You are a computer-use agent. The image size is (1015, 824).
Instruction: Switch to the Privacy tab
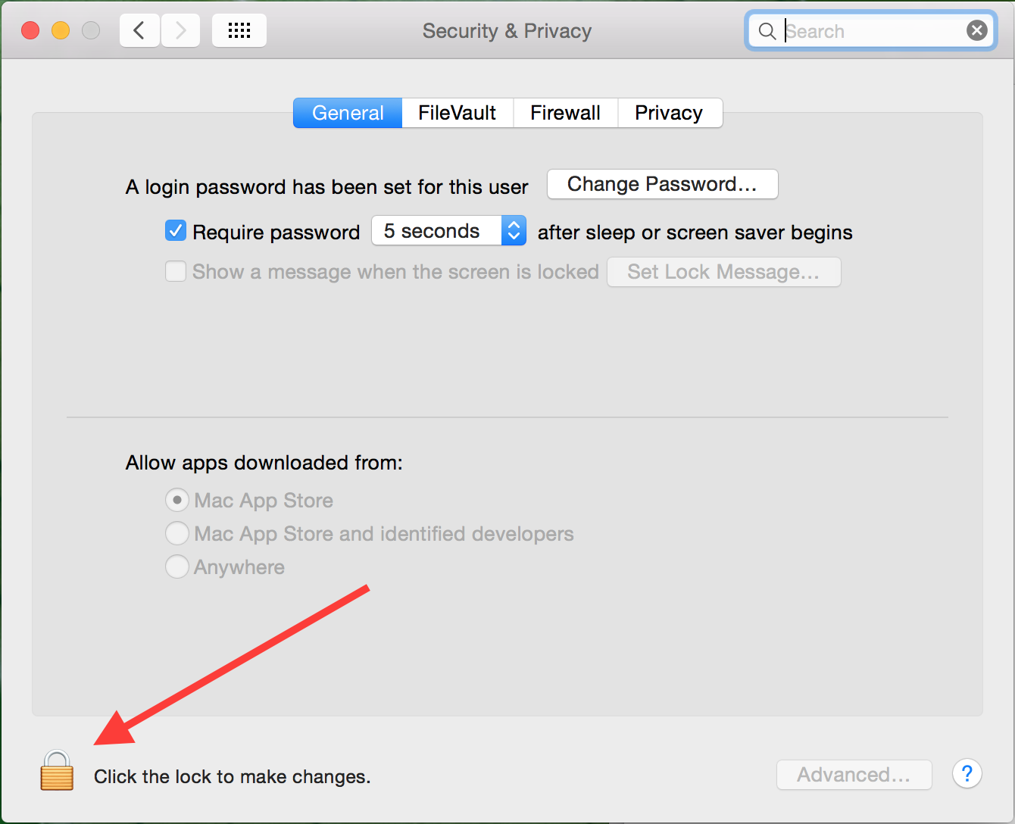670,113
